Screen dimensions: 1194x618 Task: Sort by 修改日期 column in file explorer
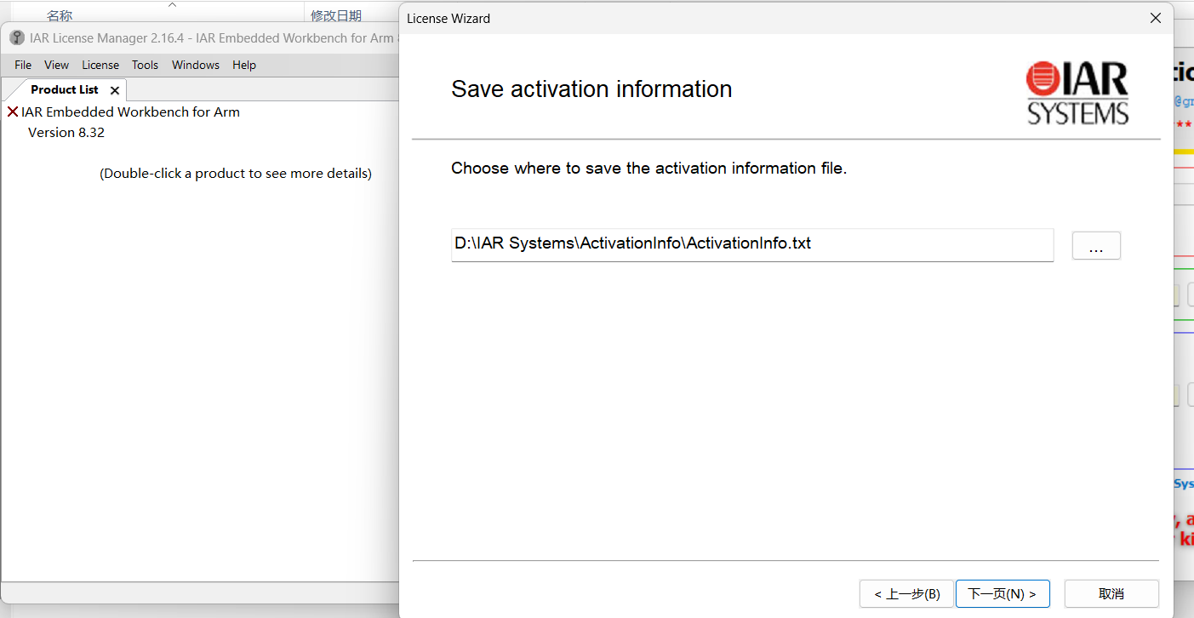point(336,15)
